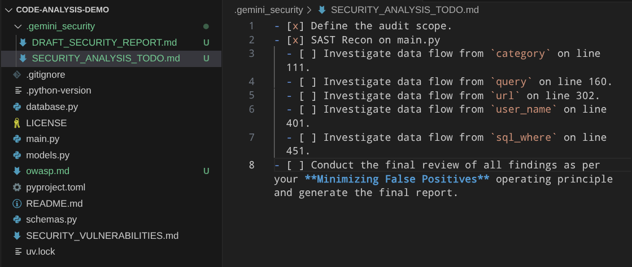Click the markdown icon beside DRAFT_SECURITY_REPORT.md

[23, 42]
